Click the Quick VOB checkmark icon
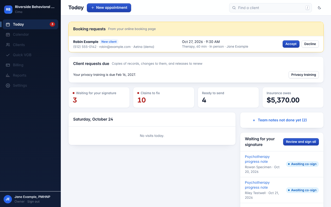Viewport: 331px width, 207px height. coord(8,55)
